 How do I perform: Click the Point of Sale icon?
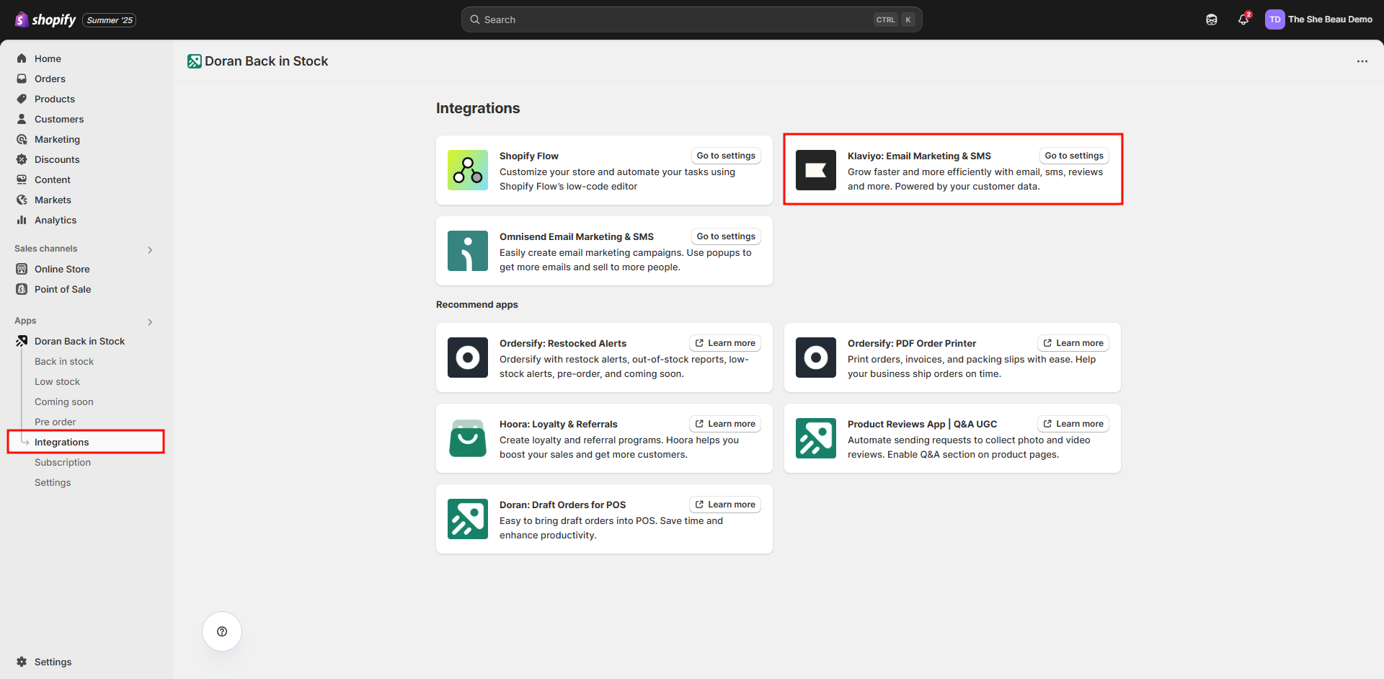pyautogui.click(x=22, y=289)
